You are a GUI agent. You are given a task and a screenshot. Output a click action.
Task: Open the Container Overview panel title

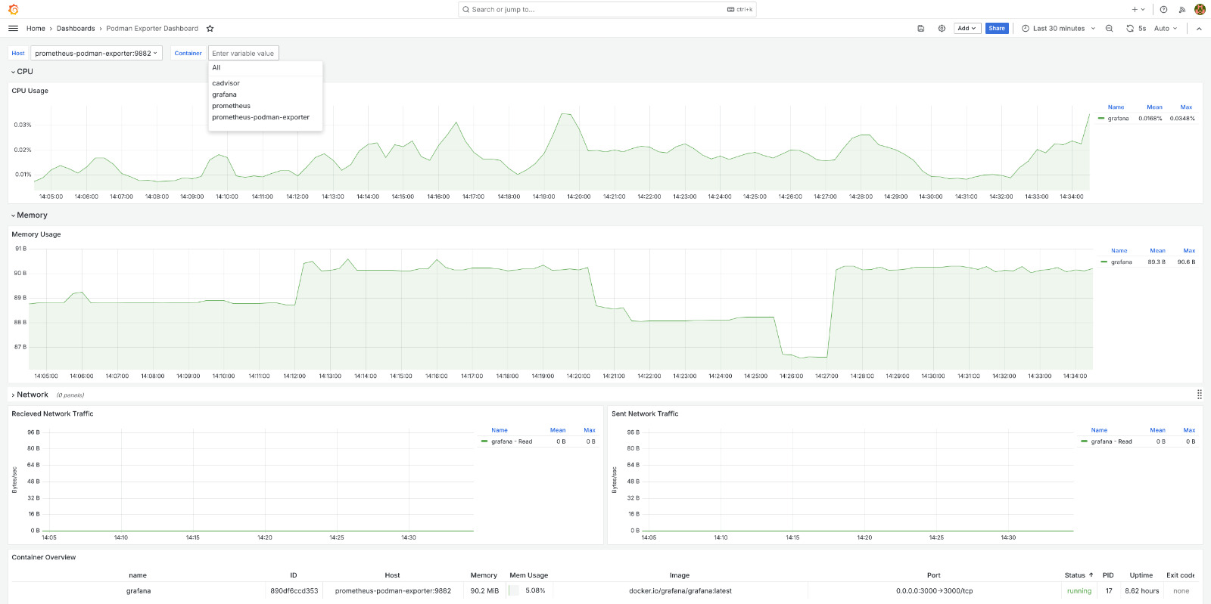[x=44, y=558]
